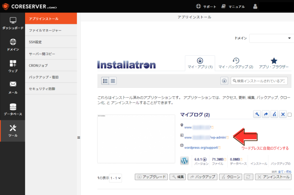Image resolution: width=294 pixels, height=195 pixels.
Task: Collapse the submenu with the hamburger handle
Action: (79, 137)
